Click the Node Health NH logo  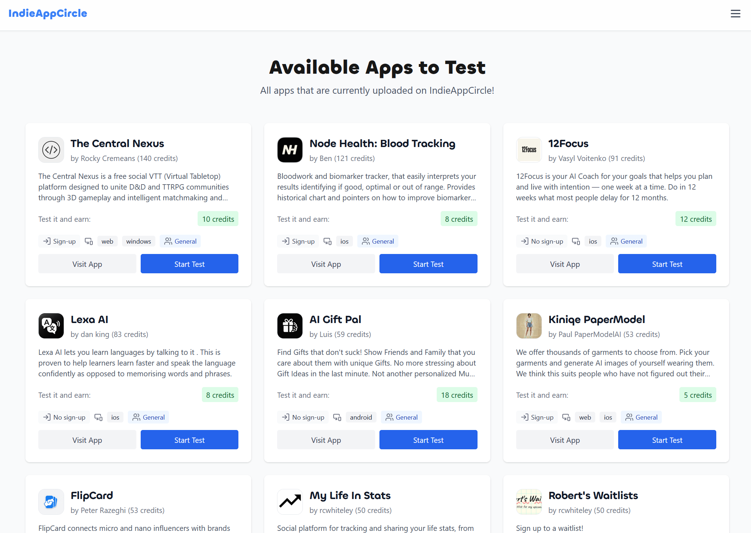click(290, 150)
